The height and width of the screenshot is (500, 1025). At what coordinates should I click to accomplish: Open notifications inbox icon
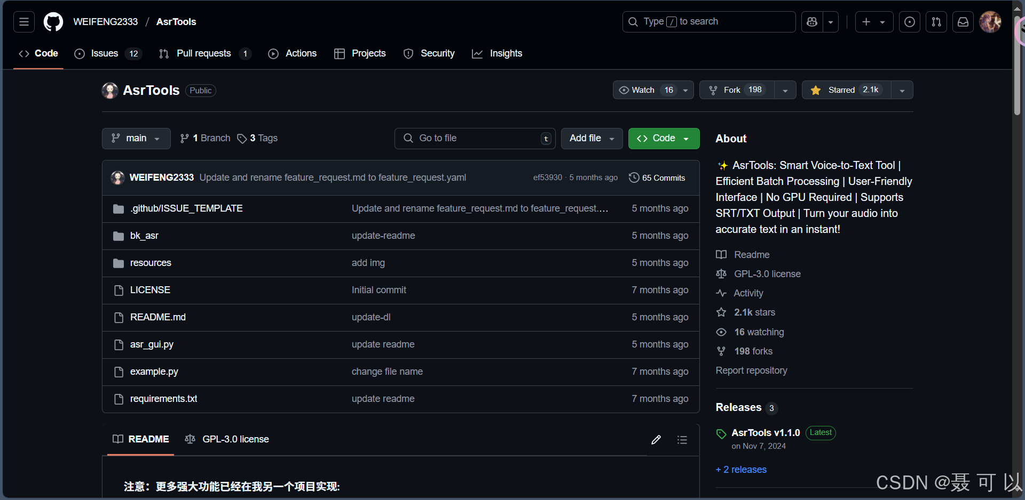click(963, 22)
